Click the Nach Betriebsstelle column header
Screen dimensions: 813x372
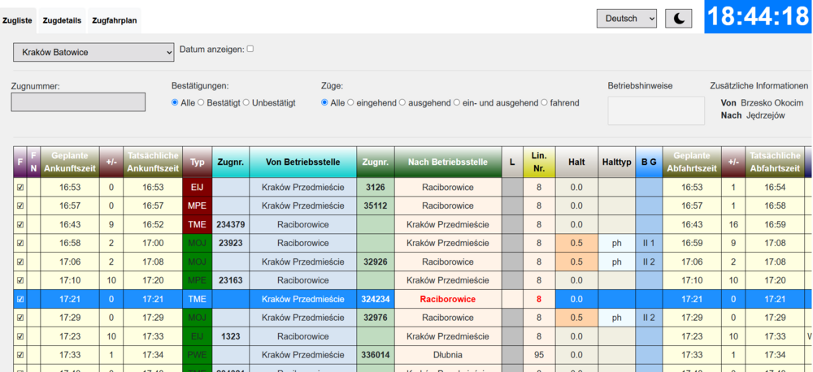(447, 162)
